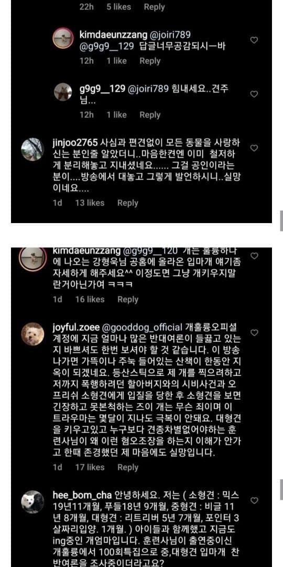Open the @joiri789 mention in kimdaeunzzang's reply
283x567 pixels.
169,35
